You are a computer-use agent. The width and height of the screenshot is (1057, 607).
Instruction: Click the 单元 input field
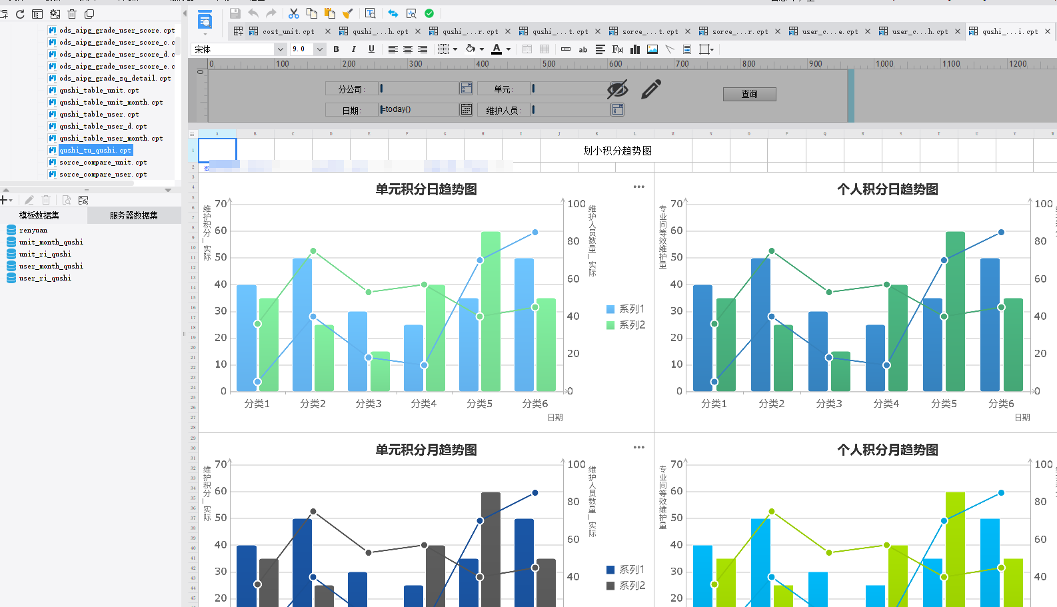571,89
